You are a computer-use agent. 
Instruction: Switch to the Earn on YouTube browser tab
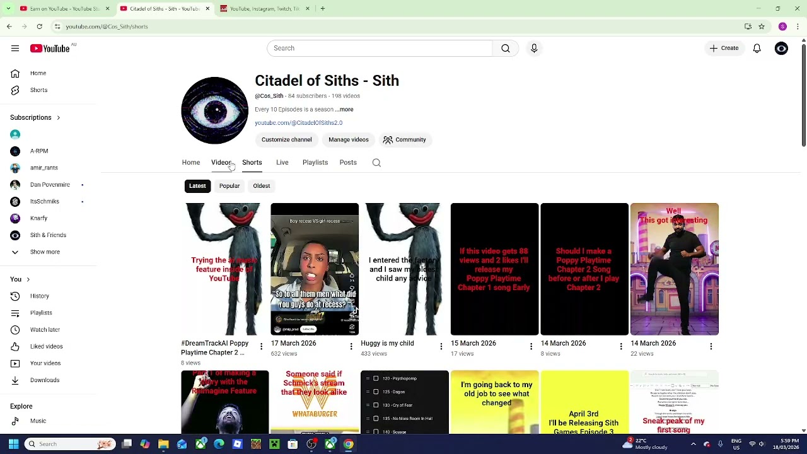[x=64, y=9]
